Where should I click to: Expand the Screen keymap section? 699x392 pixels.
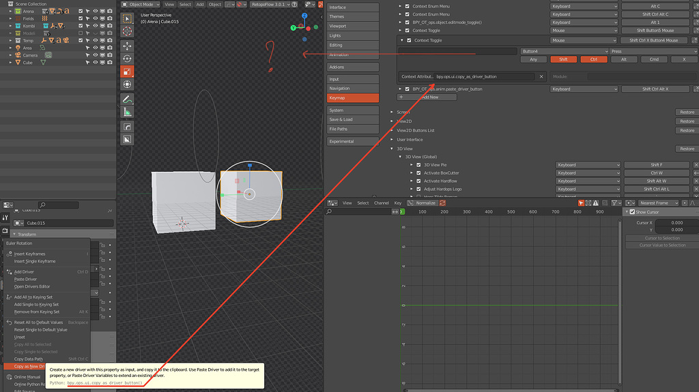[x=392, y=112]
